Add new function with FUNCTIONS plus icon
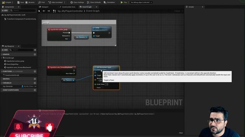The width and height of the screenshot is (245, 137). coord(35,72)
